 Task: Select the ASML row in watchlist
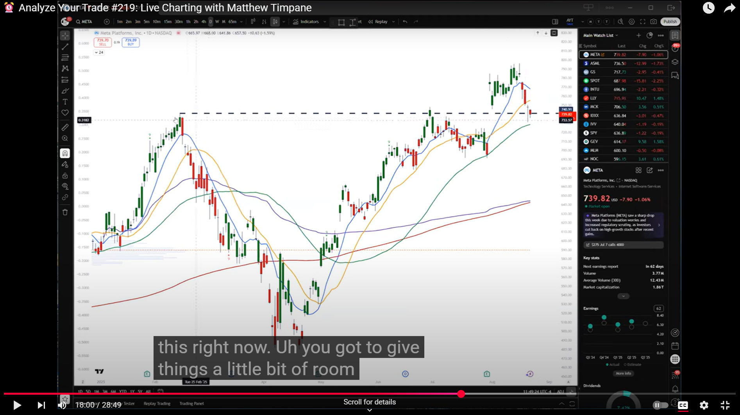[x=624, y=63]
